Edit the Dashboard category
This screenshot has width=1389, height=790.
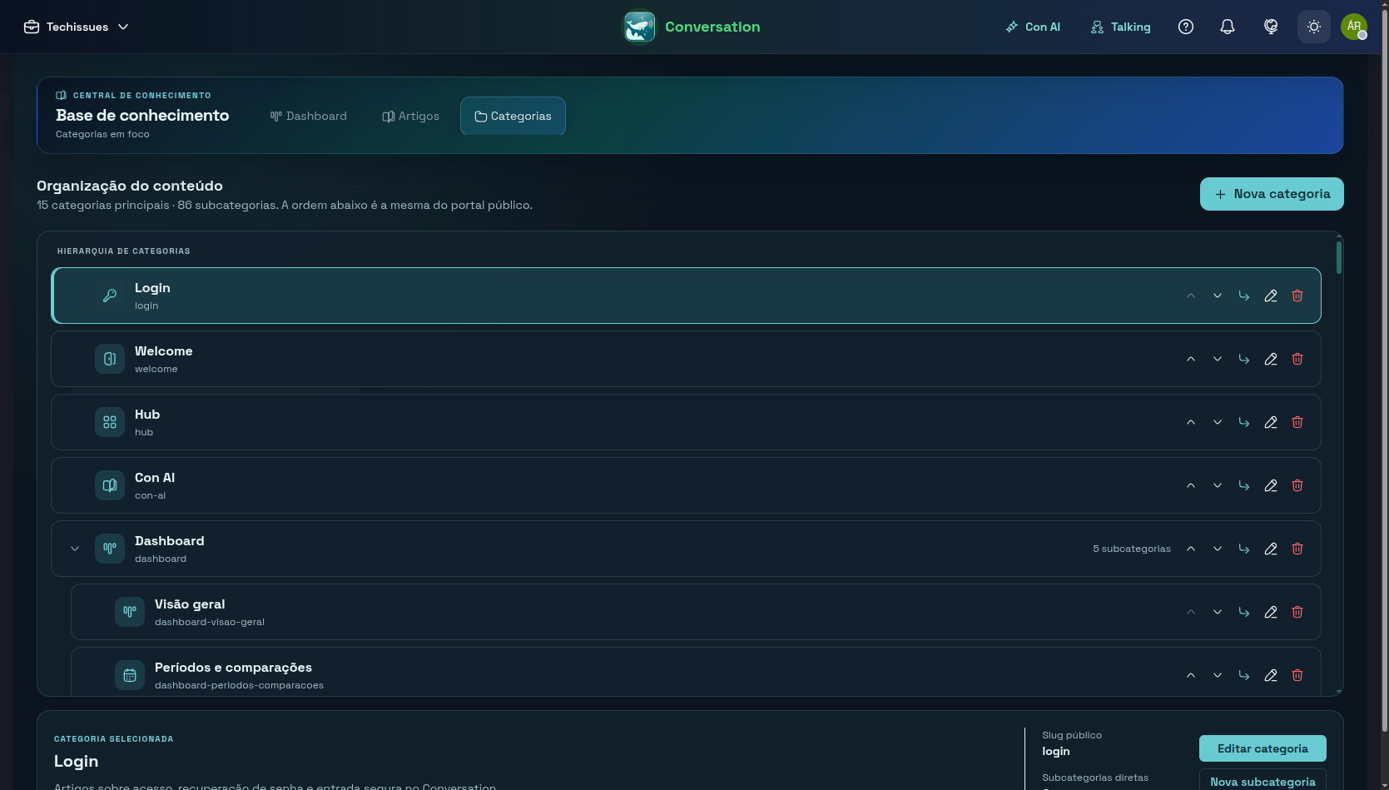[1271, 549]
